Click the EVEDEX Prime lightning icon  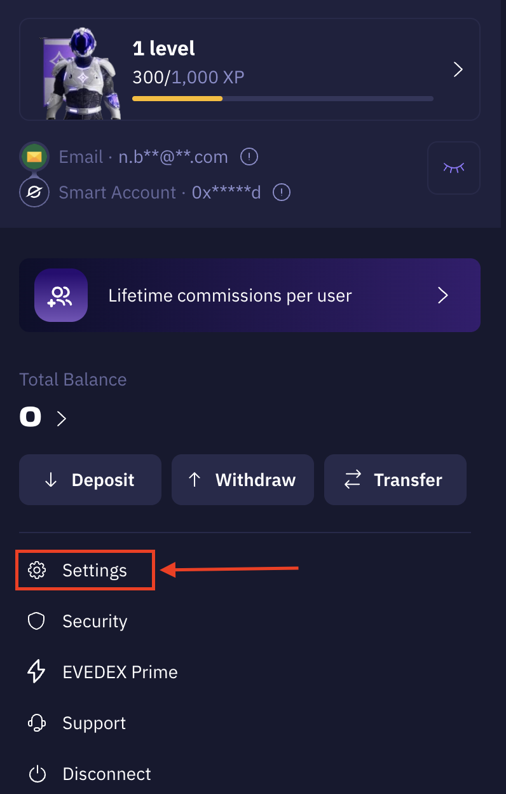(37, 672)
